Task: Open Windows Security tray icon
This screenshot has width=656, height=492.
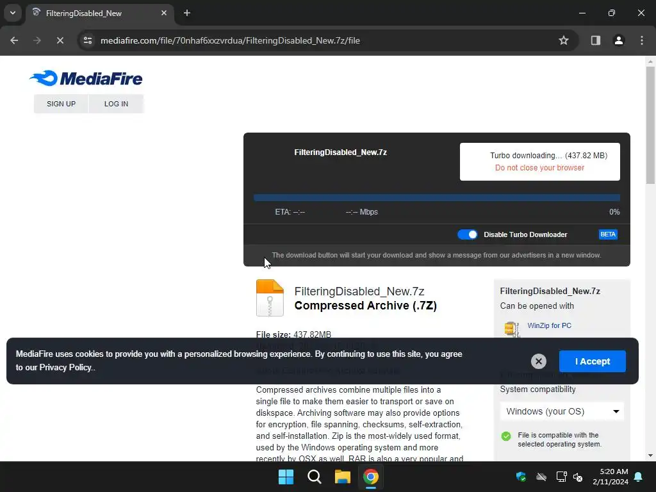Action: point(521,477)
